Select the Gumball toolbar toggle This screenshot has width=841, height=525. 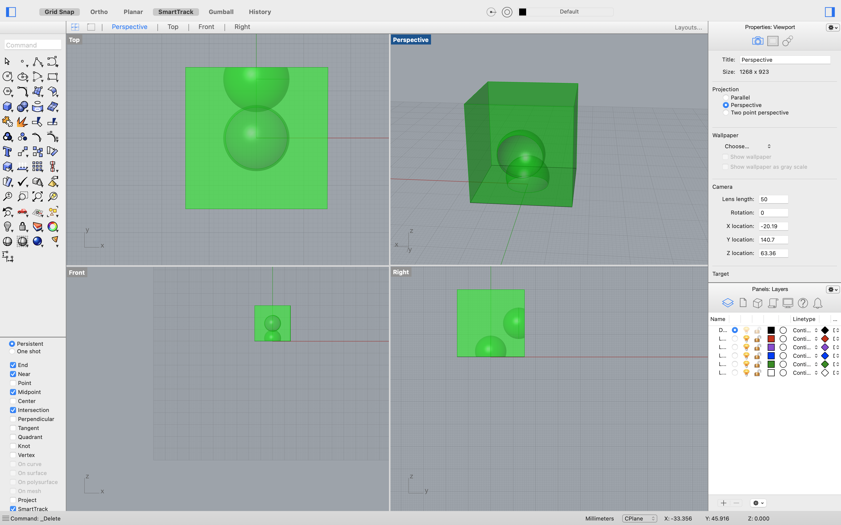point(221,11)
